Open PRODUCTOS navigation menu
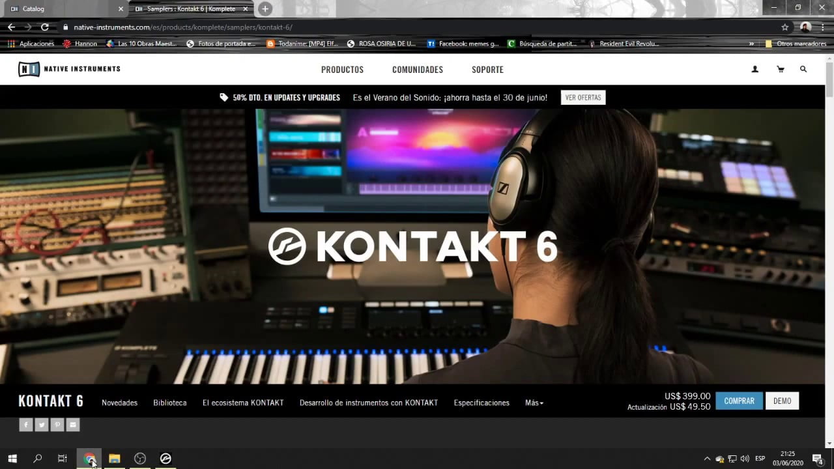 pyautogui.click(x=343, y=70)
